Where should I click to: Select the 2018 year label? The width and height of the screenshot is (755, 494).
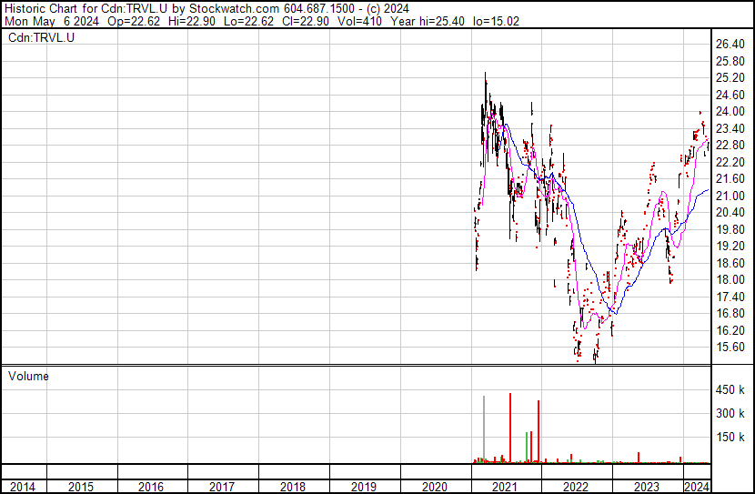(293, 487)
